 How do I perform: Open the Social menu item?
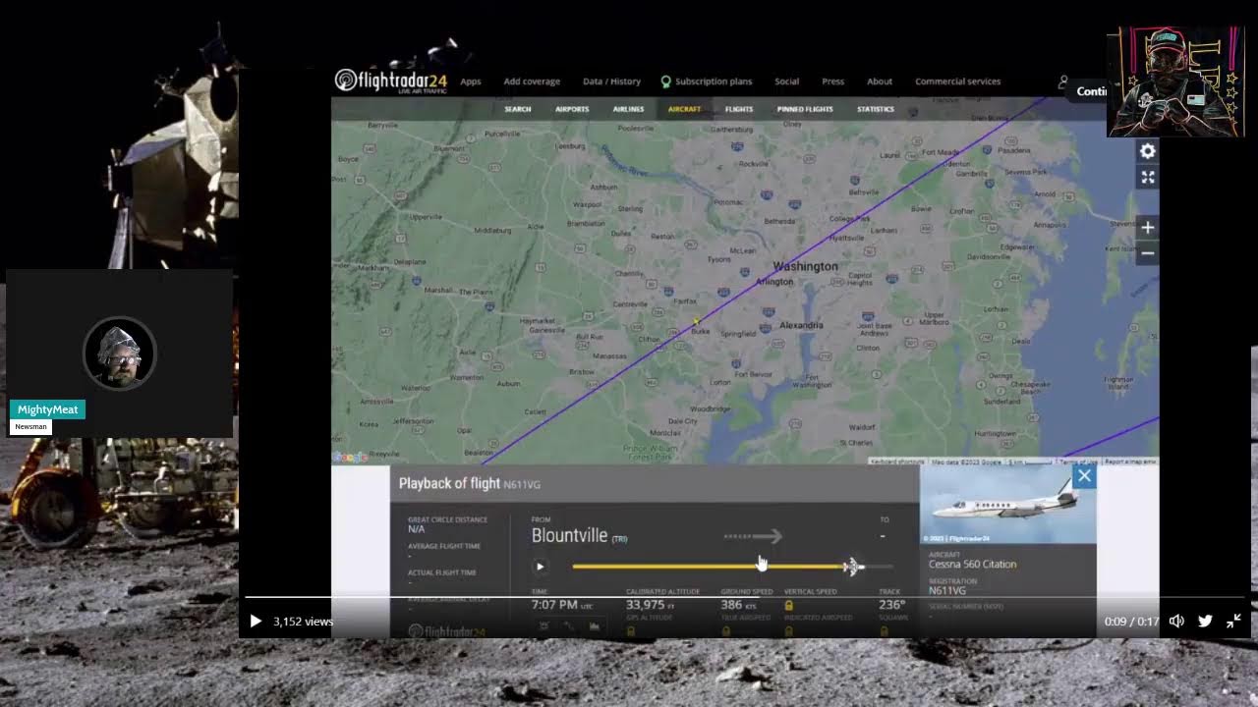click(x=786, y=82)
